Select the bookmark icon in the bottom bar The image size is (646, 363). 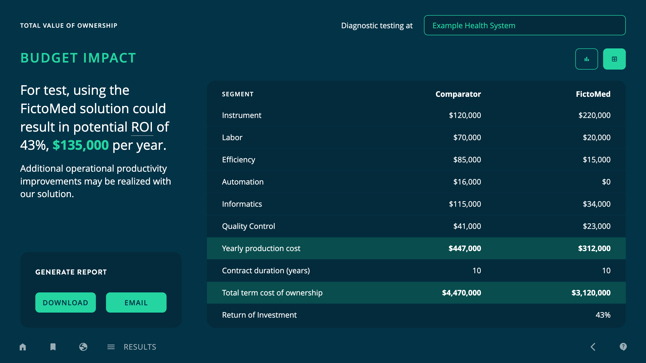pos(53,347)
